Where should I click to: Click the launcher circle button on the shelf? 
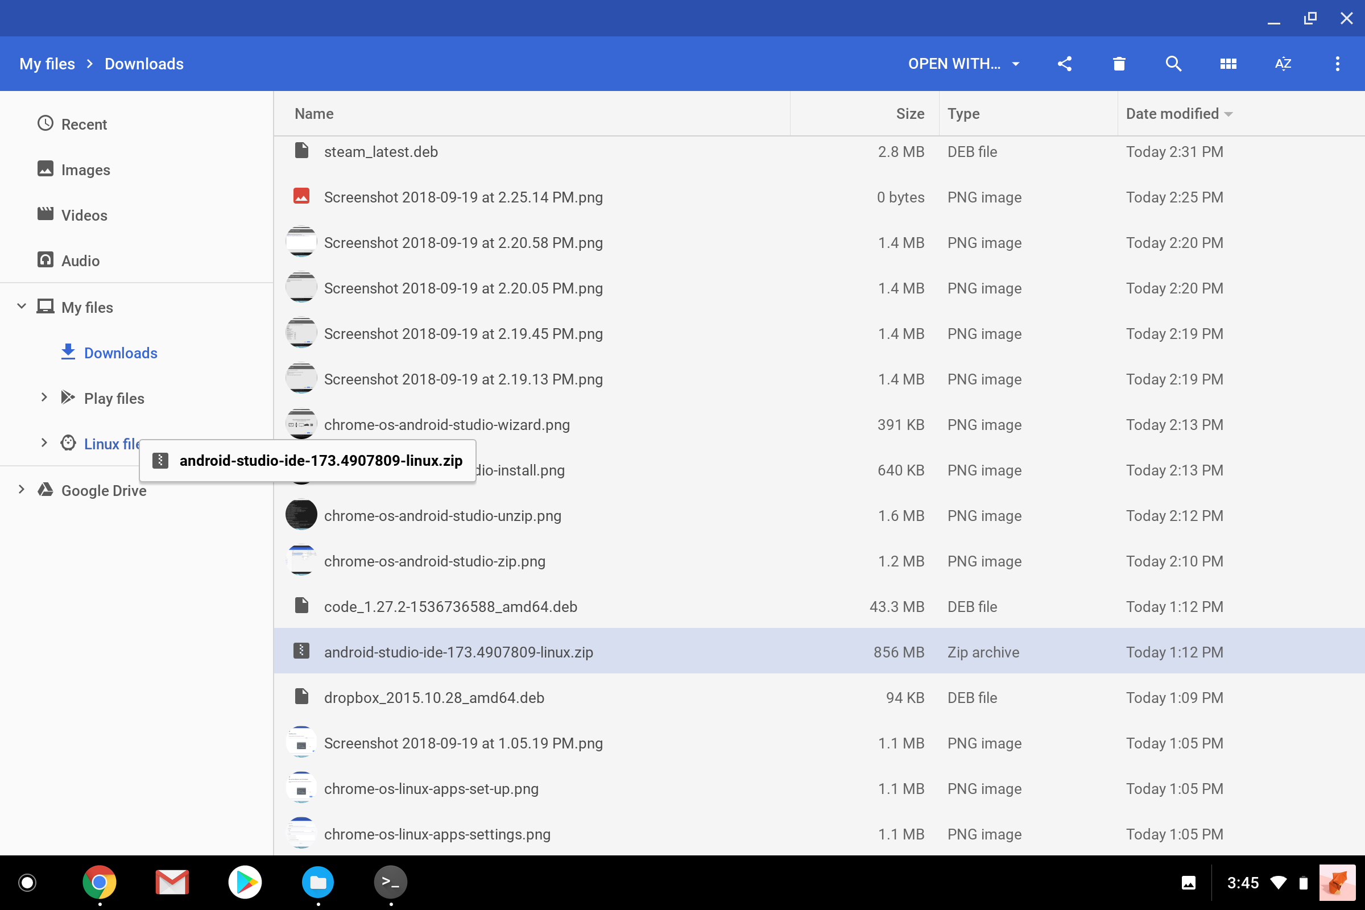27,882
